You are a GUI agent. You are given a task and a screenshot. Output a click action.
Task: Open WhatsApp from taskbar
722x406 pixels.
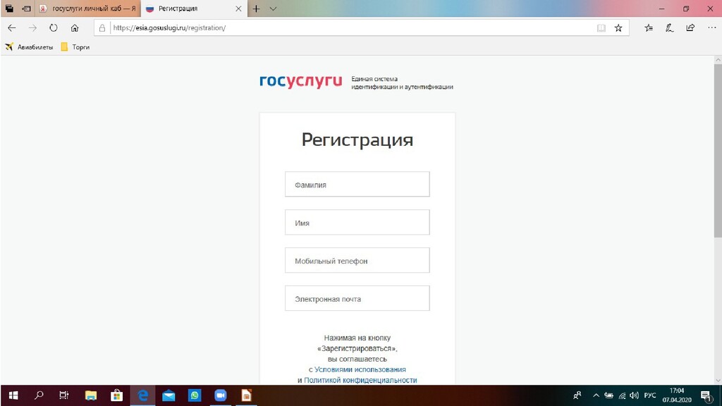click(x=195, y=395)
